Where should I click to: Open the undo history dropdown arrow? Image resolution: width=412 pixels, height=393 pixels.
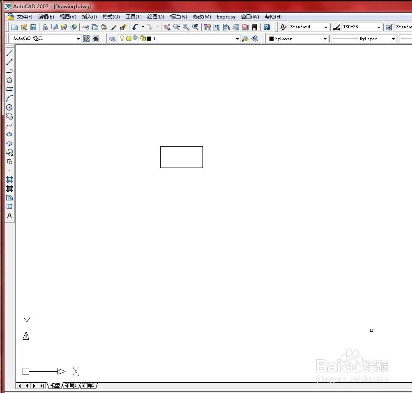coord(143,27)
